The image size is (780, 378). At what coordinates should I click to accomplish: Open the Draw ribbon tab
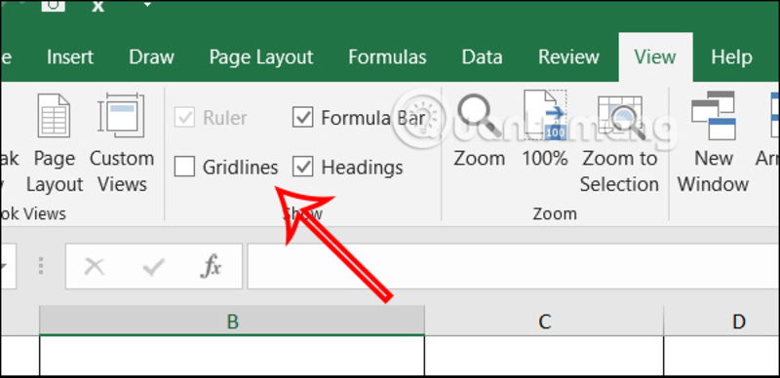(x=151, y=57)
